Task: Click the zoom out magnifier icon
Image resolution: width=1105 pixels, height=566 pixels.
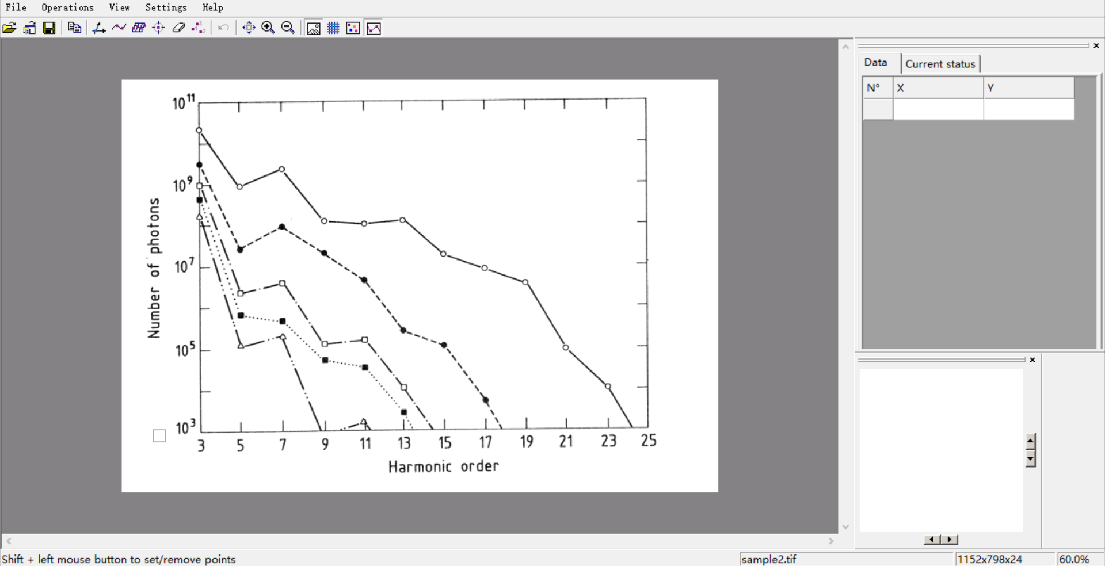Action: [288, 28]
